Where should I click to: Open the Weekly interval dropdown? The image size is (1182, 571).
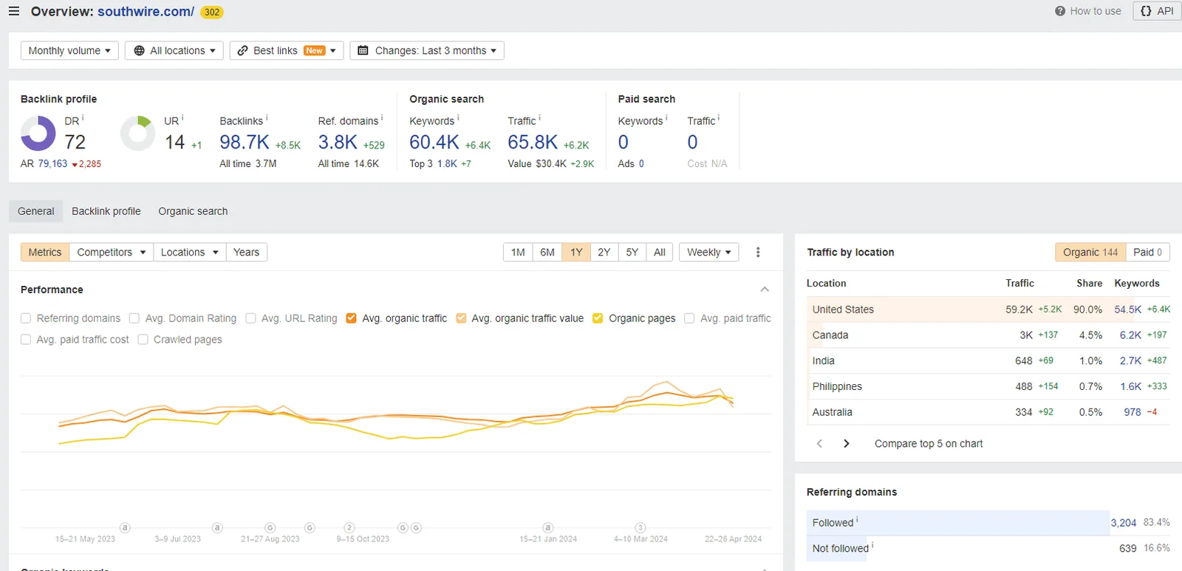click(709, 253)
